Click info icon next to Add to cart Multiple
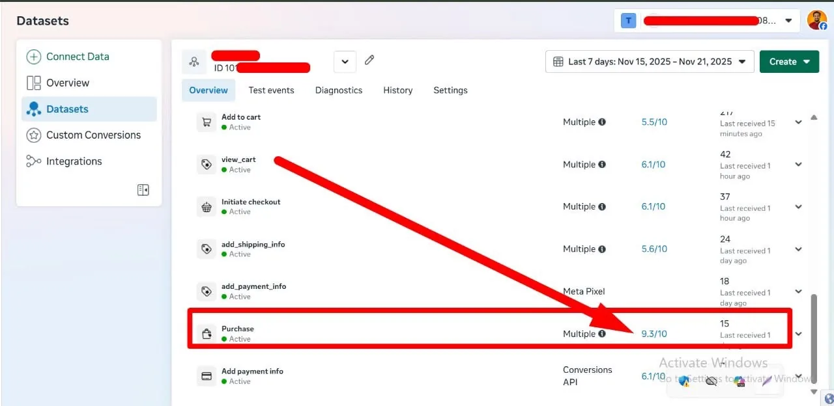The height and width of the screenshot is (406, 834). pos(602,122)
